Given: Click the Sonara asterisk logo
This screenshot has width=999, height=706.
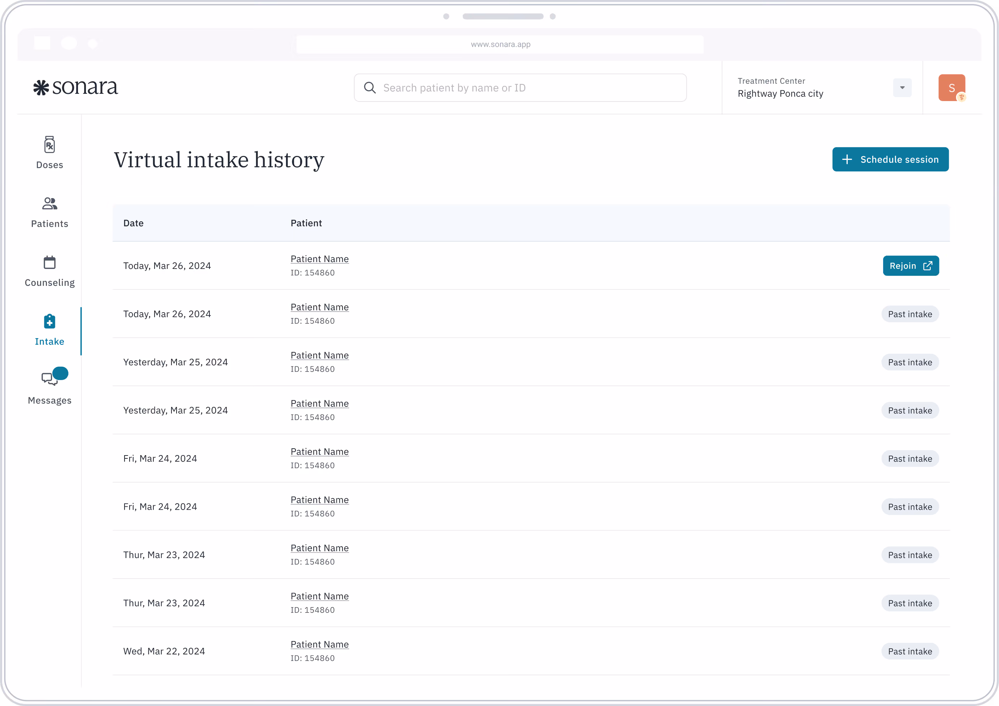Looking at the screenshot, I should pyautogui.click(x=41, y=88).
